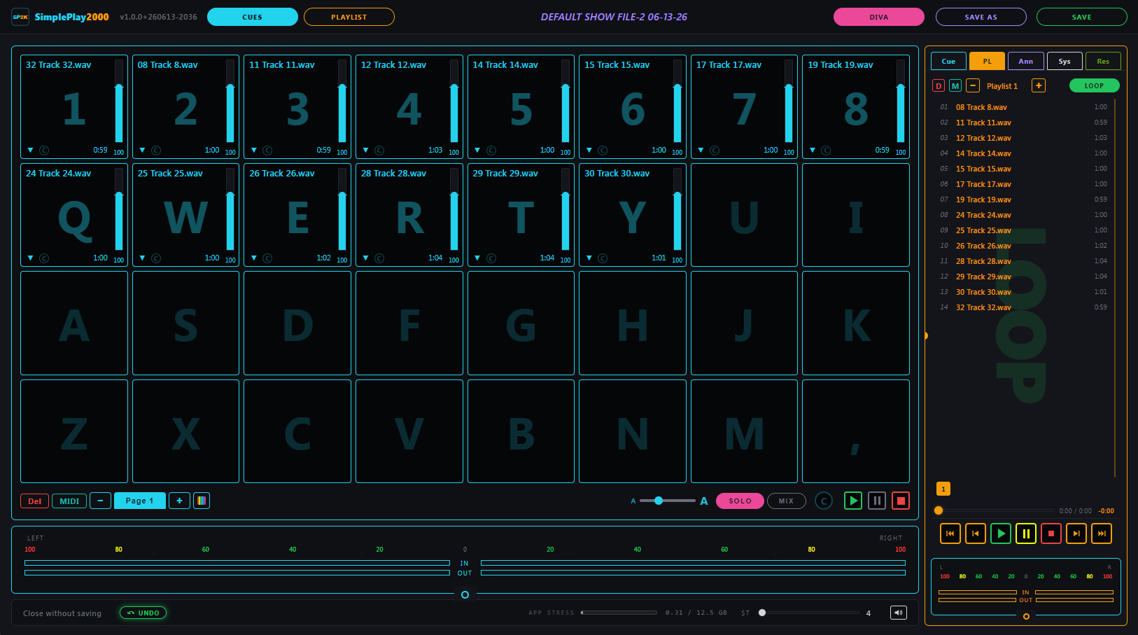Jump to last playlist track

[1102, 533]
